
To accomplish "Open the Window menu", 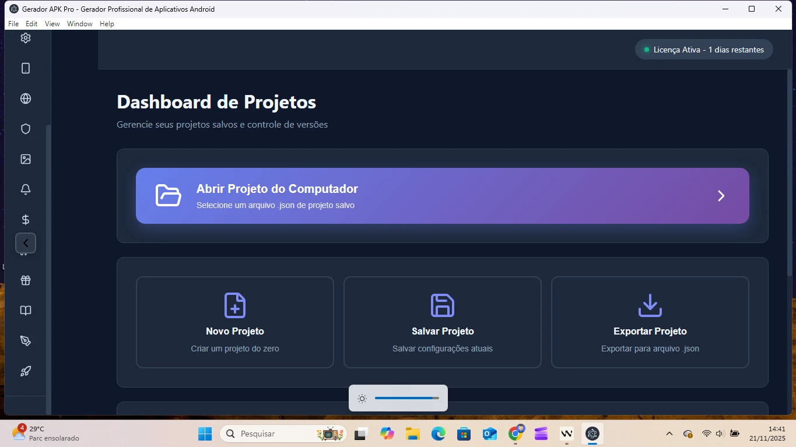I will (x=79, y=24).
